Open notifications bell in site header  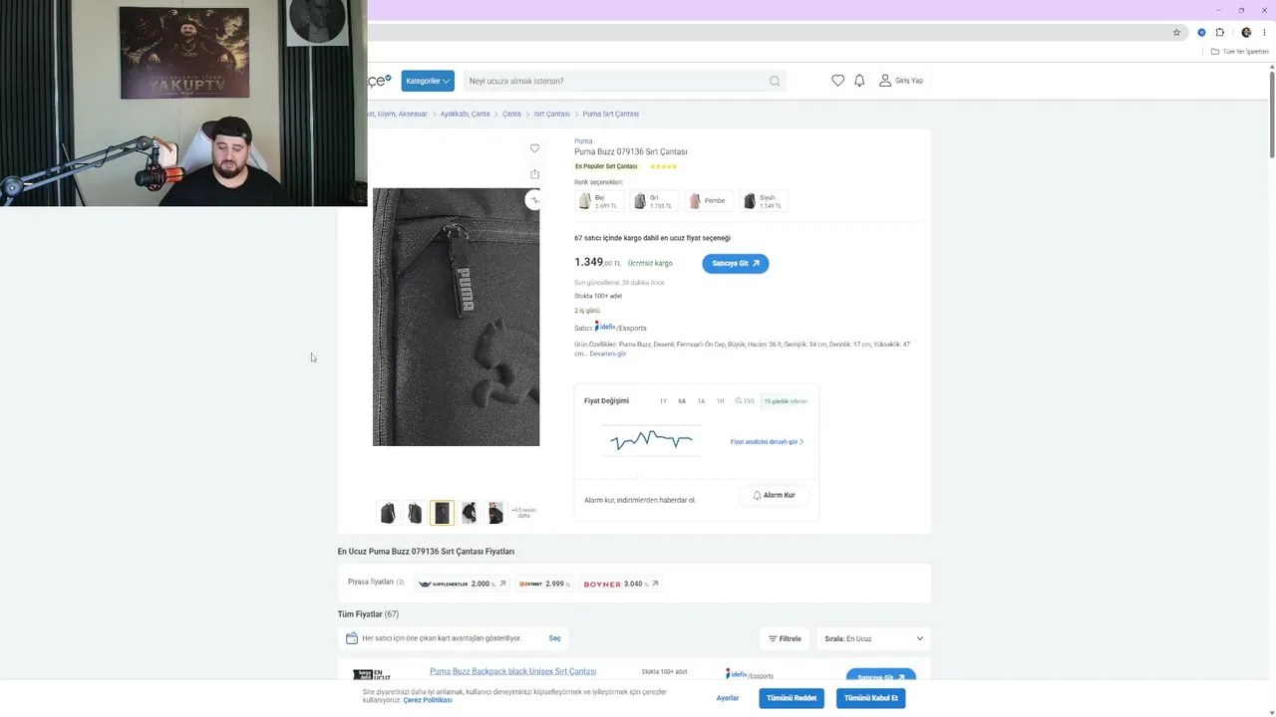coord(859,81)
